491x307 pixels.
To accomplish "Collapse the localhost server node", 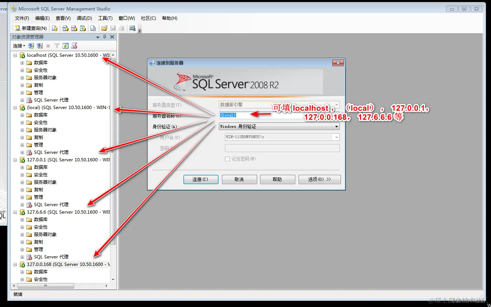I will (x=15, y=55).
